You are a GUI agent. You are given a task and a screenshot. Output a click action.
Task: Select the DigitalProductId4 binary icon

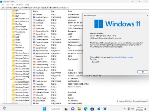(x=34, y=53)
